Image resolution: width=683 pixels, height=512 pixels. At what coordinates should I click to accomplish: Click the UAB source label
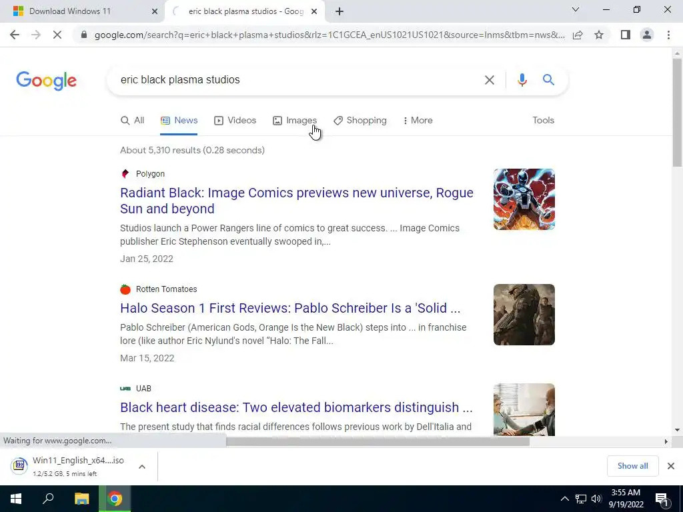(143, 389)
